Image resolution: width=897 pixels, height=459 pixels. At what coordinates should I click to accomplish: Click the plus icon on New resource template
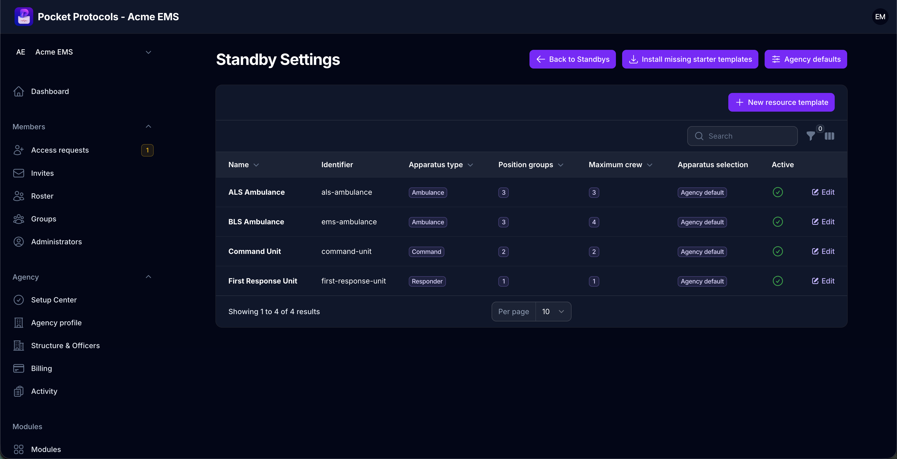pyautogui.click(x=739, y=102)
